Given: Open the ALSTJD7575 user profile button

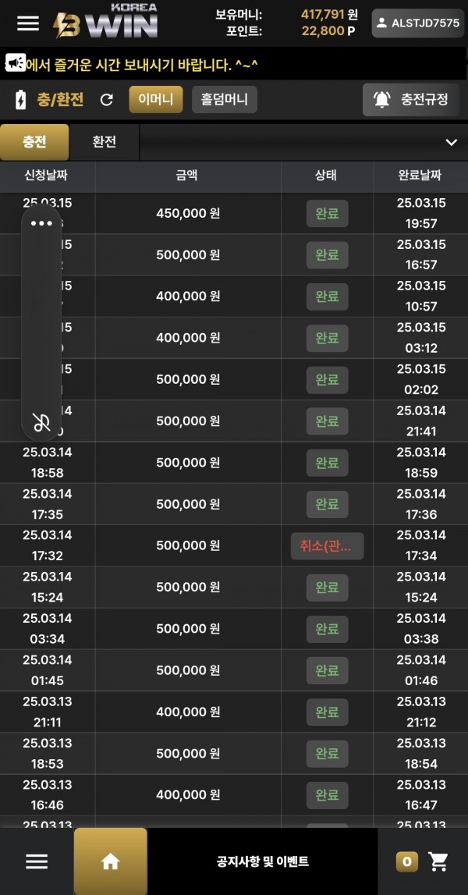Looking at the screenshot, I should click(417, 23).
